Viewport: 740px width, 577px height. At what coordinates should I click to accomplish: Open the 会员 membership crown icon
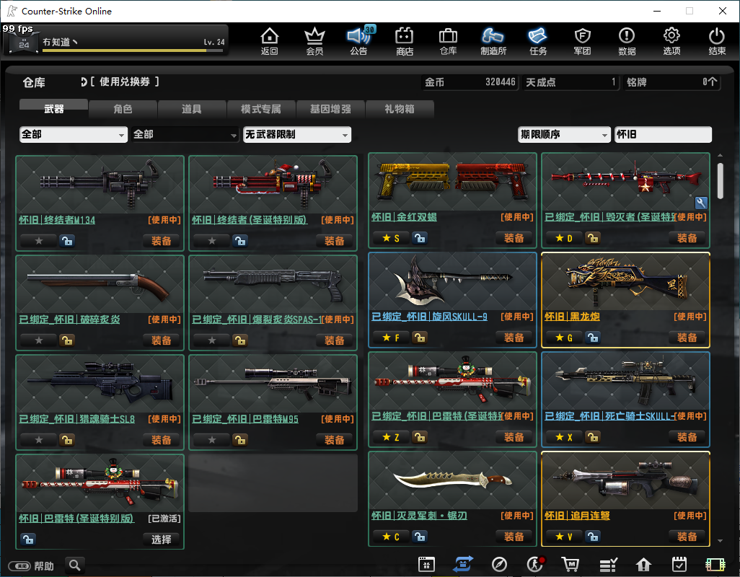[314, 41]
